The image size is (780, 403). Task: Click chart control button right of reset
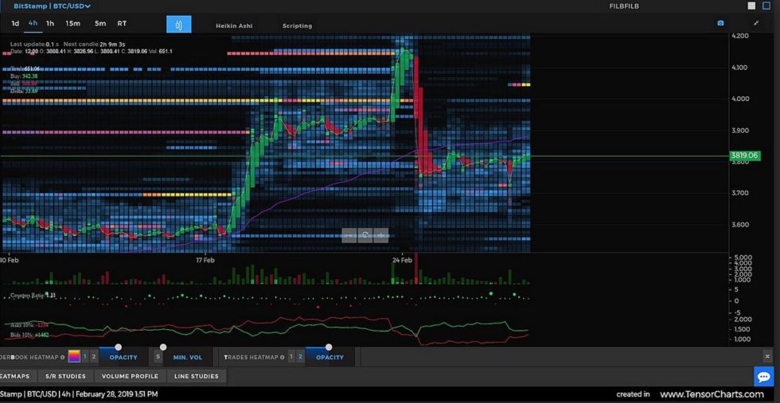tap(381, 235)
